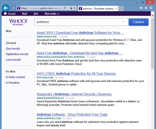Click the Gama Kaspersky Antivirus description text
This screenshot has height=129, width=156.
coord(88,103)
